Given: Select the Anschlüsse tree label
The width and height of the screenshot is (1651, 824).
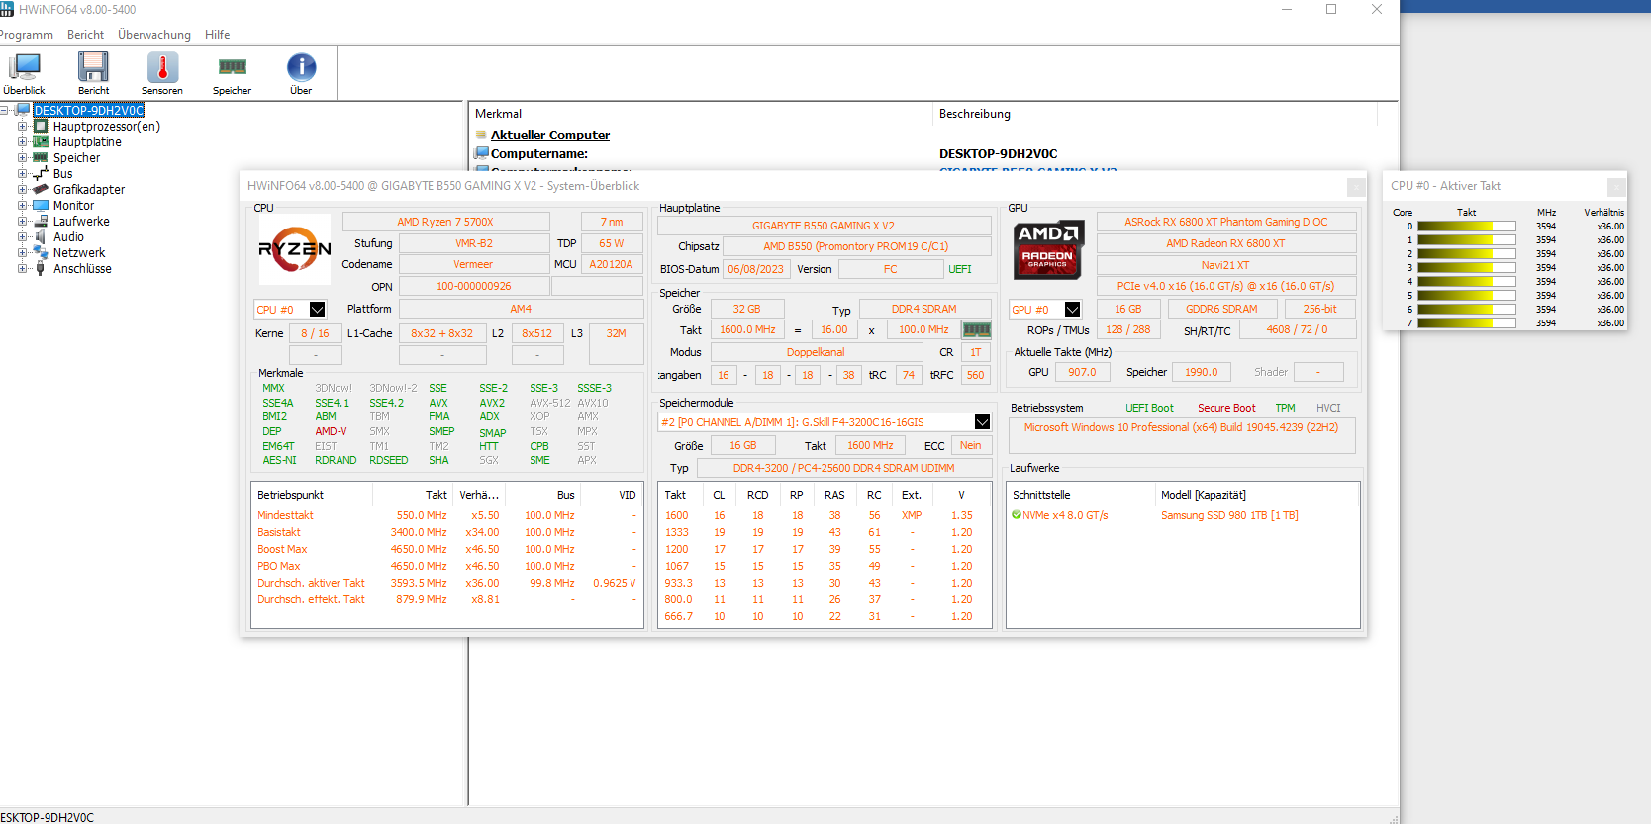Looking at the screenshot, I should 82,269.
